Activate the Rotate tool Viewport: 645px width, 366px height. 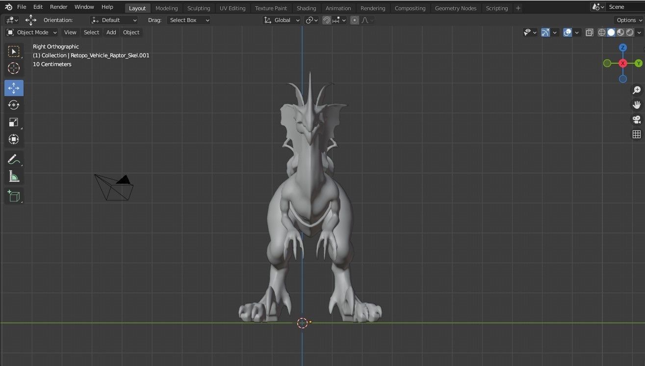point(14,105)
